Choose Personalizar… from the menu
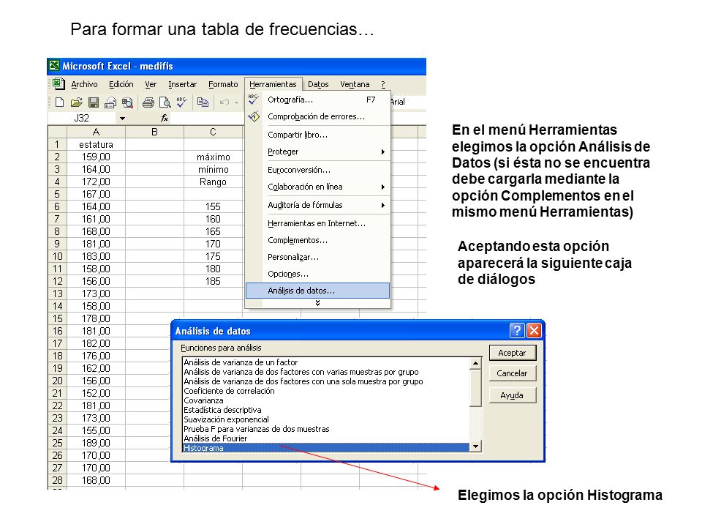The width and height of the screenshot is (702, 527). (x=317, y=257)
